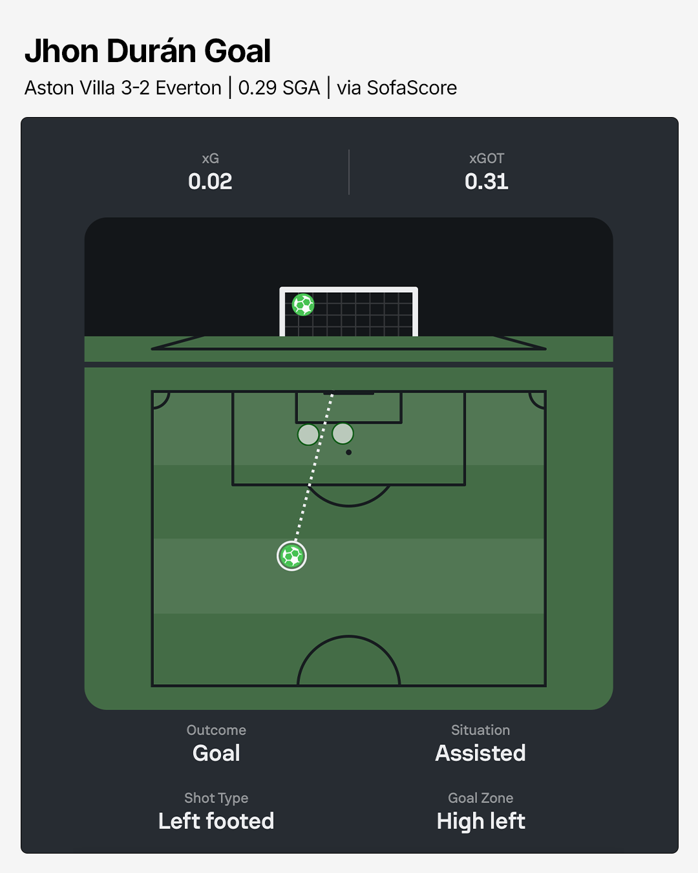Click the shot origin ball on the pitch
The height and width of the screenshot is (873, 698).
[x=291, y=556]
